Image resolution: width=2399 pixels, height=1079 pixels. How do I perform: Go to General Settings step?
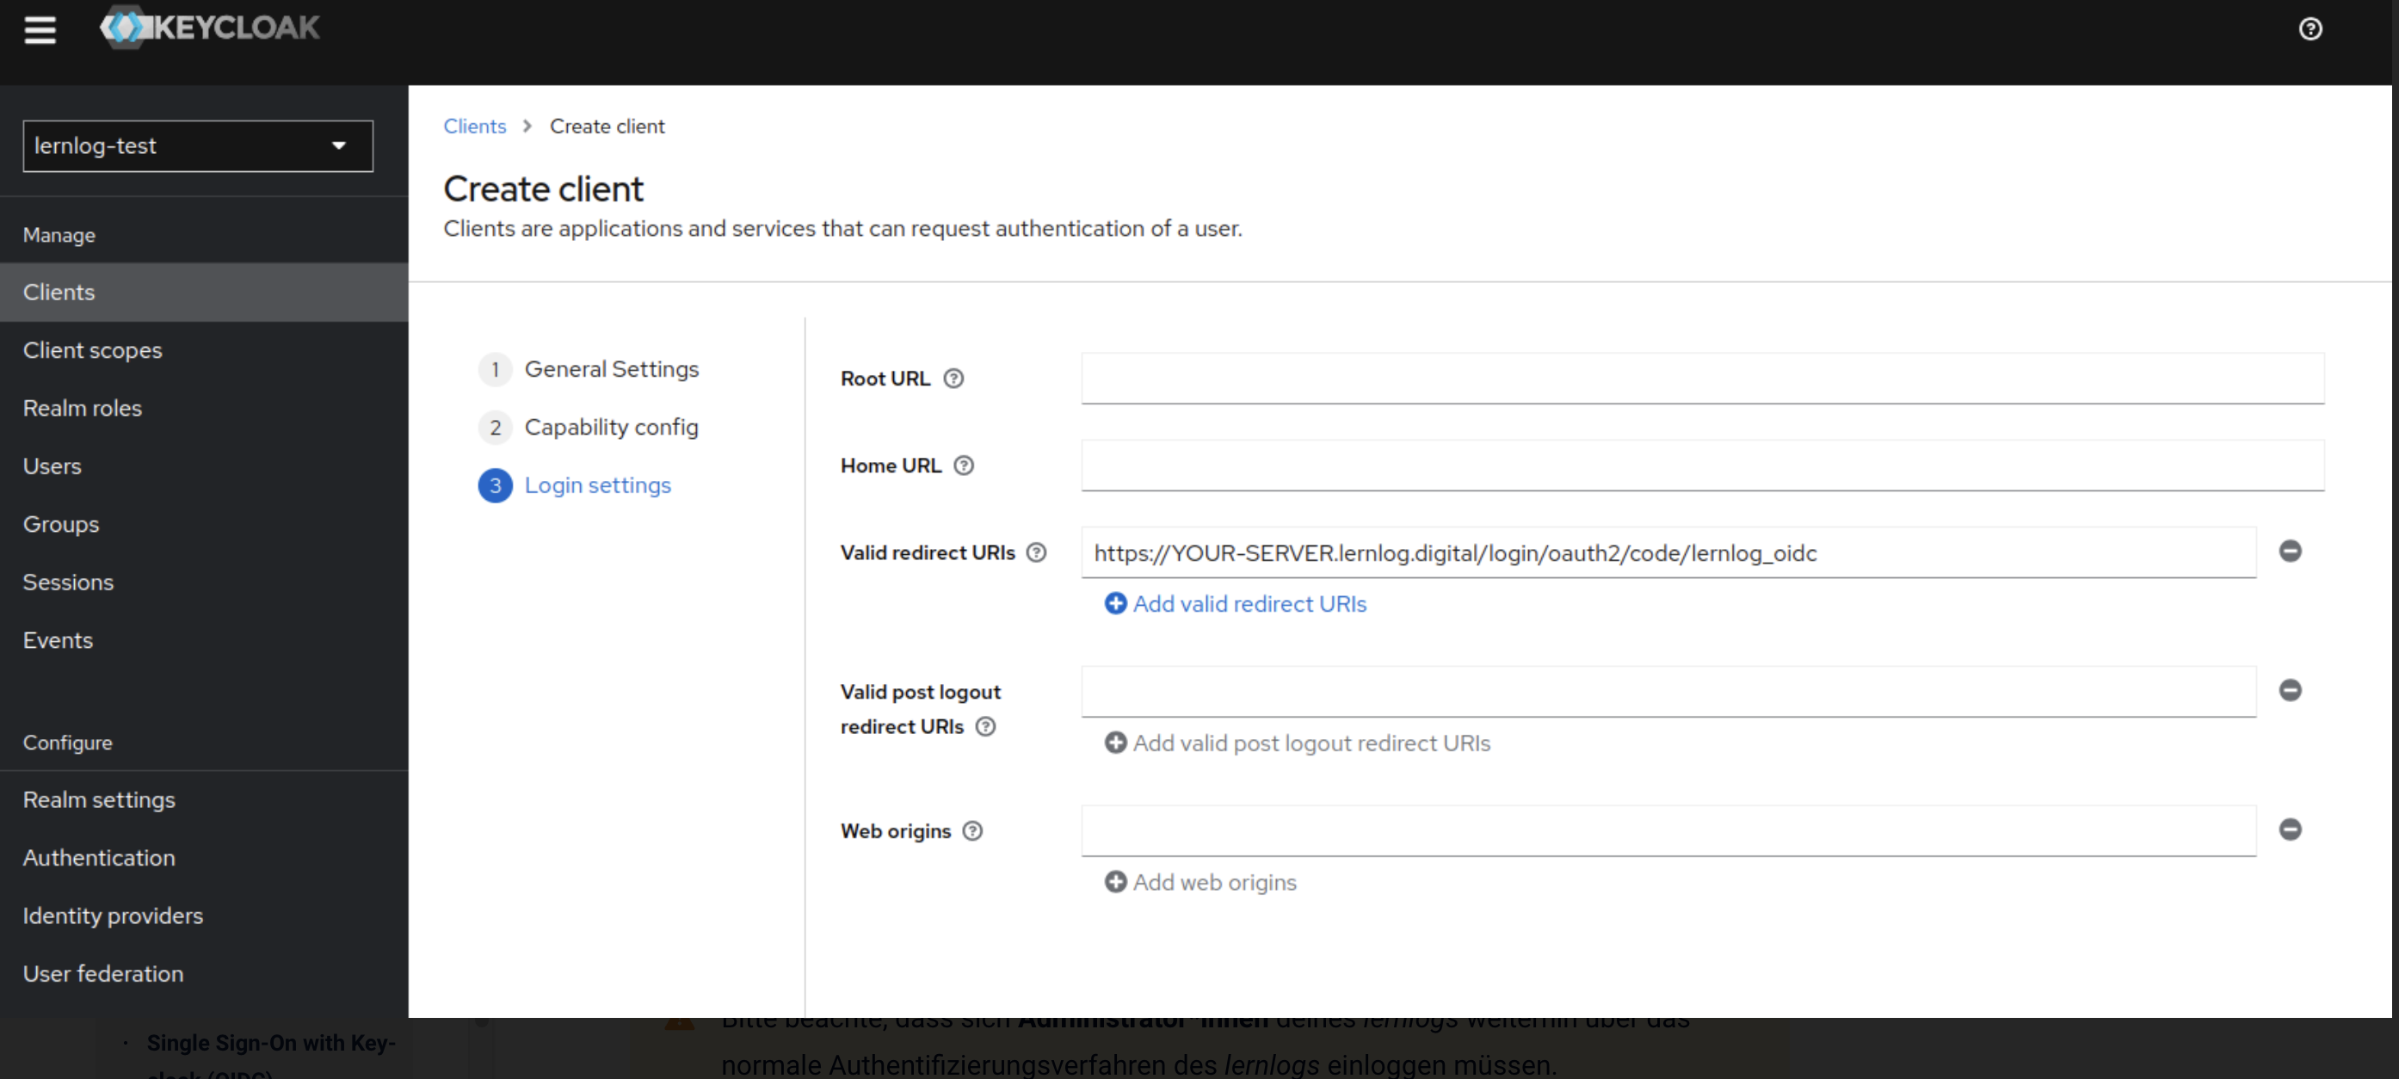(610, 370)
